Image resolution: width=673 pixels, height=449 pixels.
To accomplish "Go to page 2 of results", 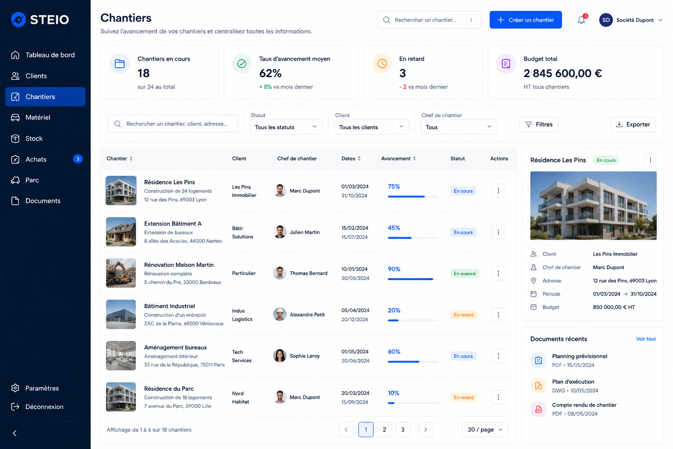I will (384, 430).
